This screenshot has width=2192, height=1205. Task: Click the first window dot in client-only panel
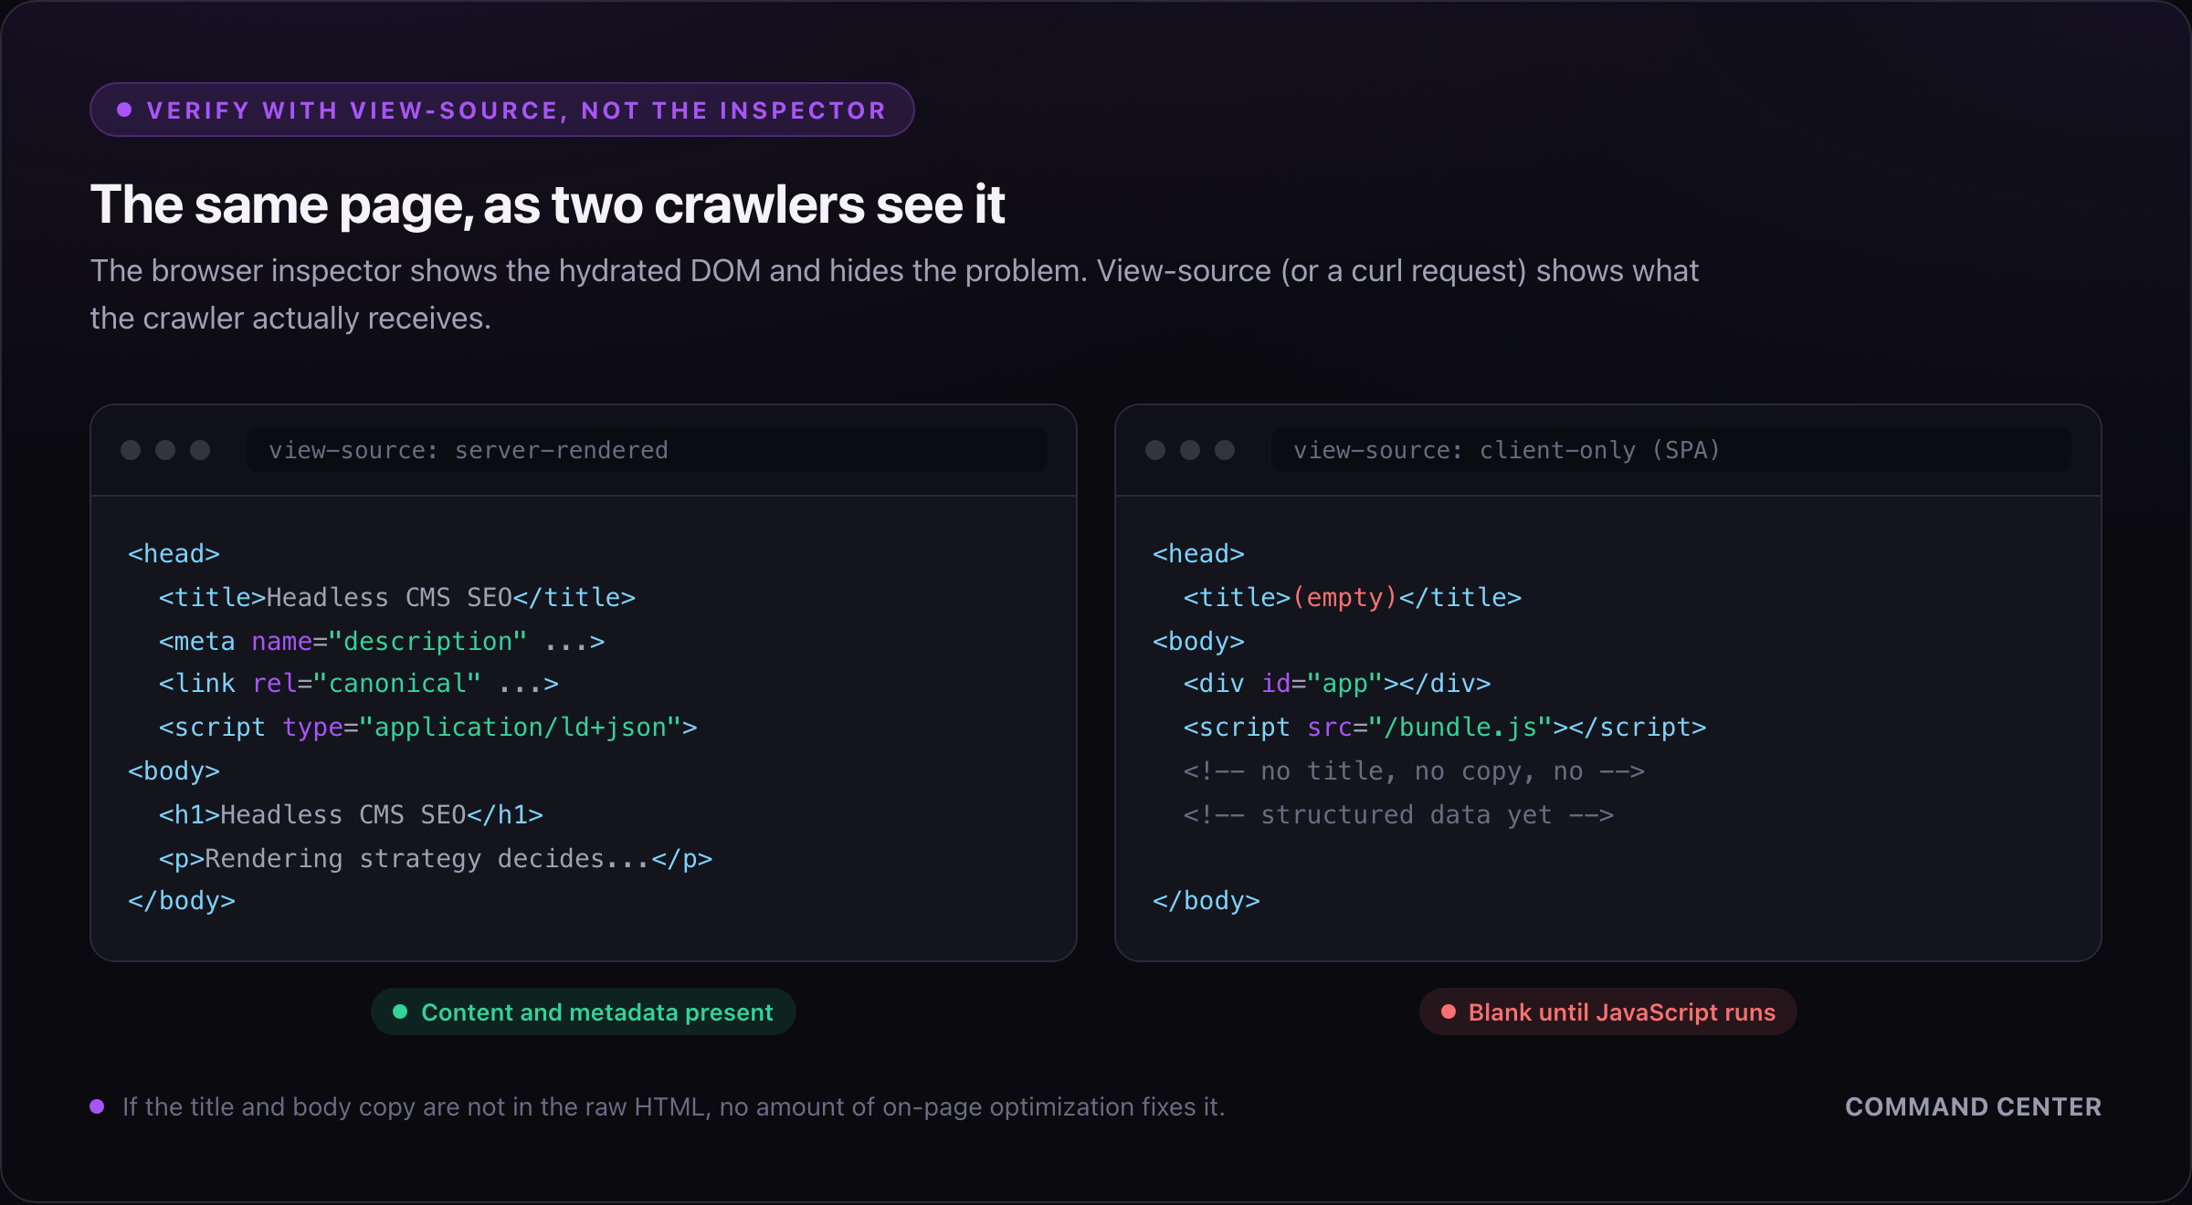[x=1155, y=450]
